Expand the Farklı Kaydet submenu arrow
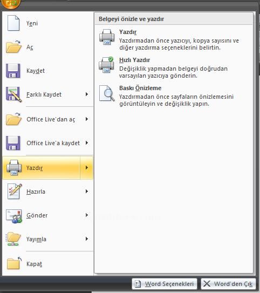The width and height of the screenshot is (260, 293). click(x=87, y=94)
